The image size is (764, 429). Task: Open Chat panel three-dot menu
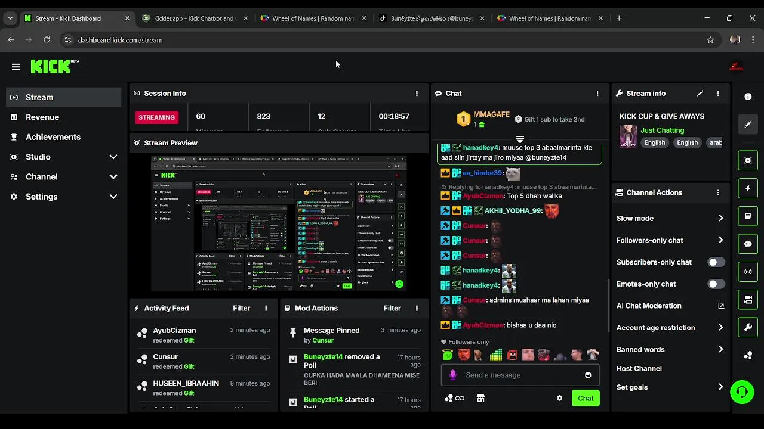tap(597, 94)
